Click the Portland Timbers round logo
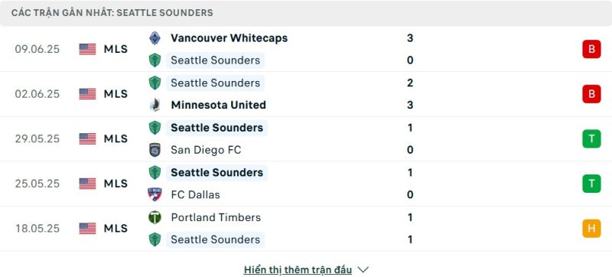This screenshot has height=277, width=612. tap(155, 217)
